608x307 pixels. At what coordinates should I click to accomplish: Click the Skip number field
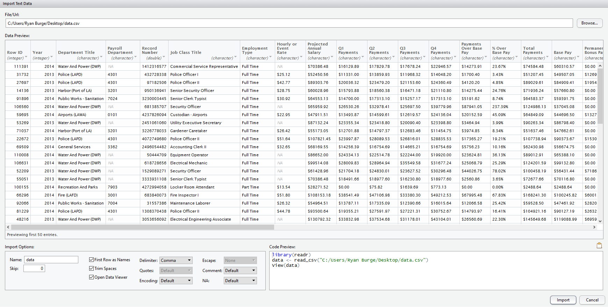pyautogui.click(x=34, y=269)
